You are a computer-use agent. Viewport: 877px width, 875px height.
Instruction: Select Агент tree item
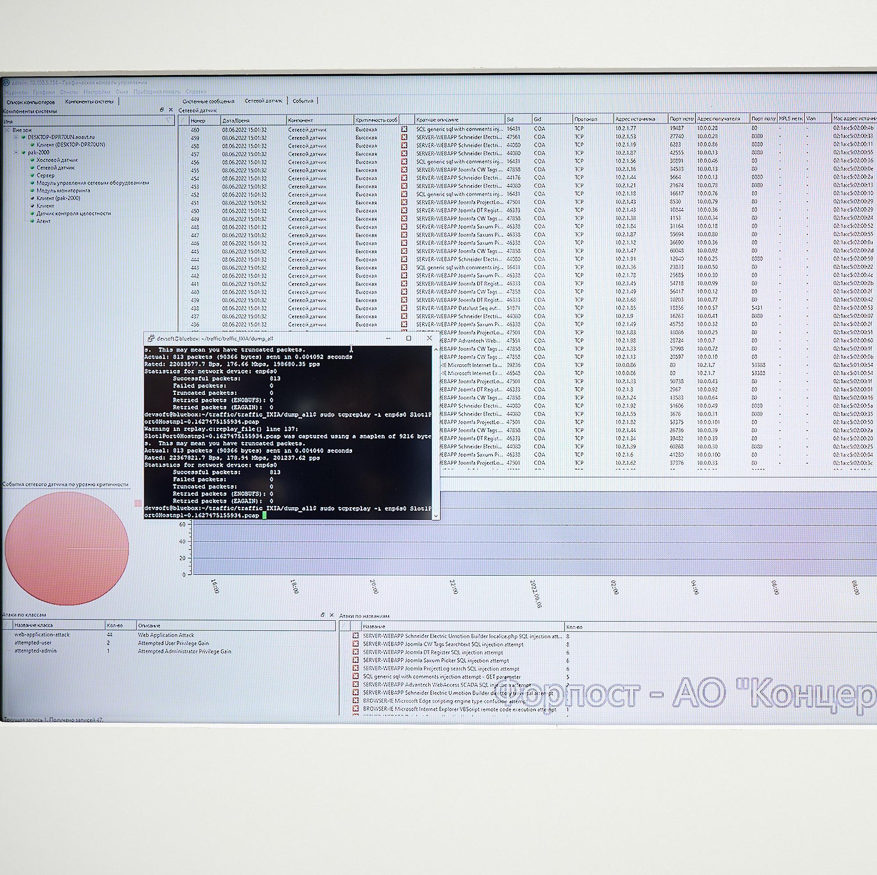click(x=43, y=221)
